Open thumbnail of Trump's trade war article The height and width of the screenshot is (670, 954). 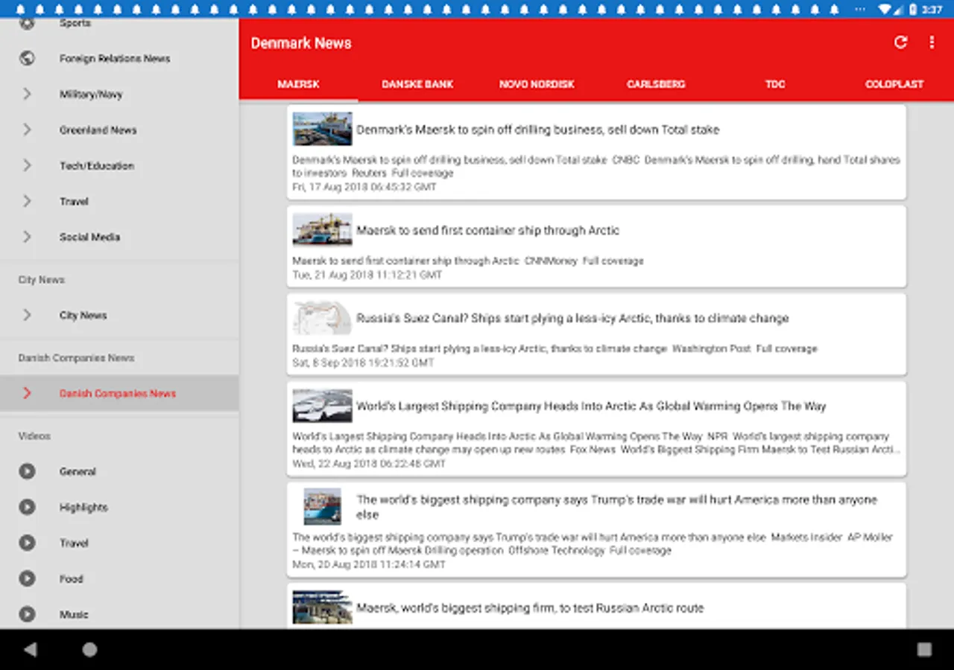[322, 507]
